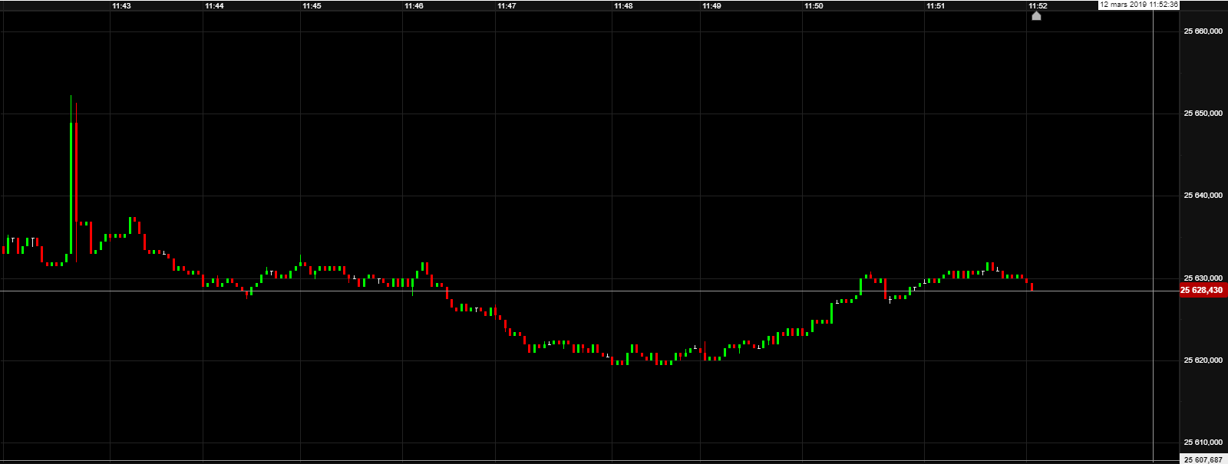Click the 11:47 time axis label

[x=507, y=5]
